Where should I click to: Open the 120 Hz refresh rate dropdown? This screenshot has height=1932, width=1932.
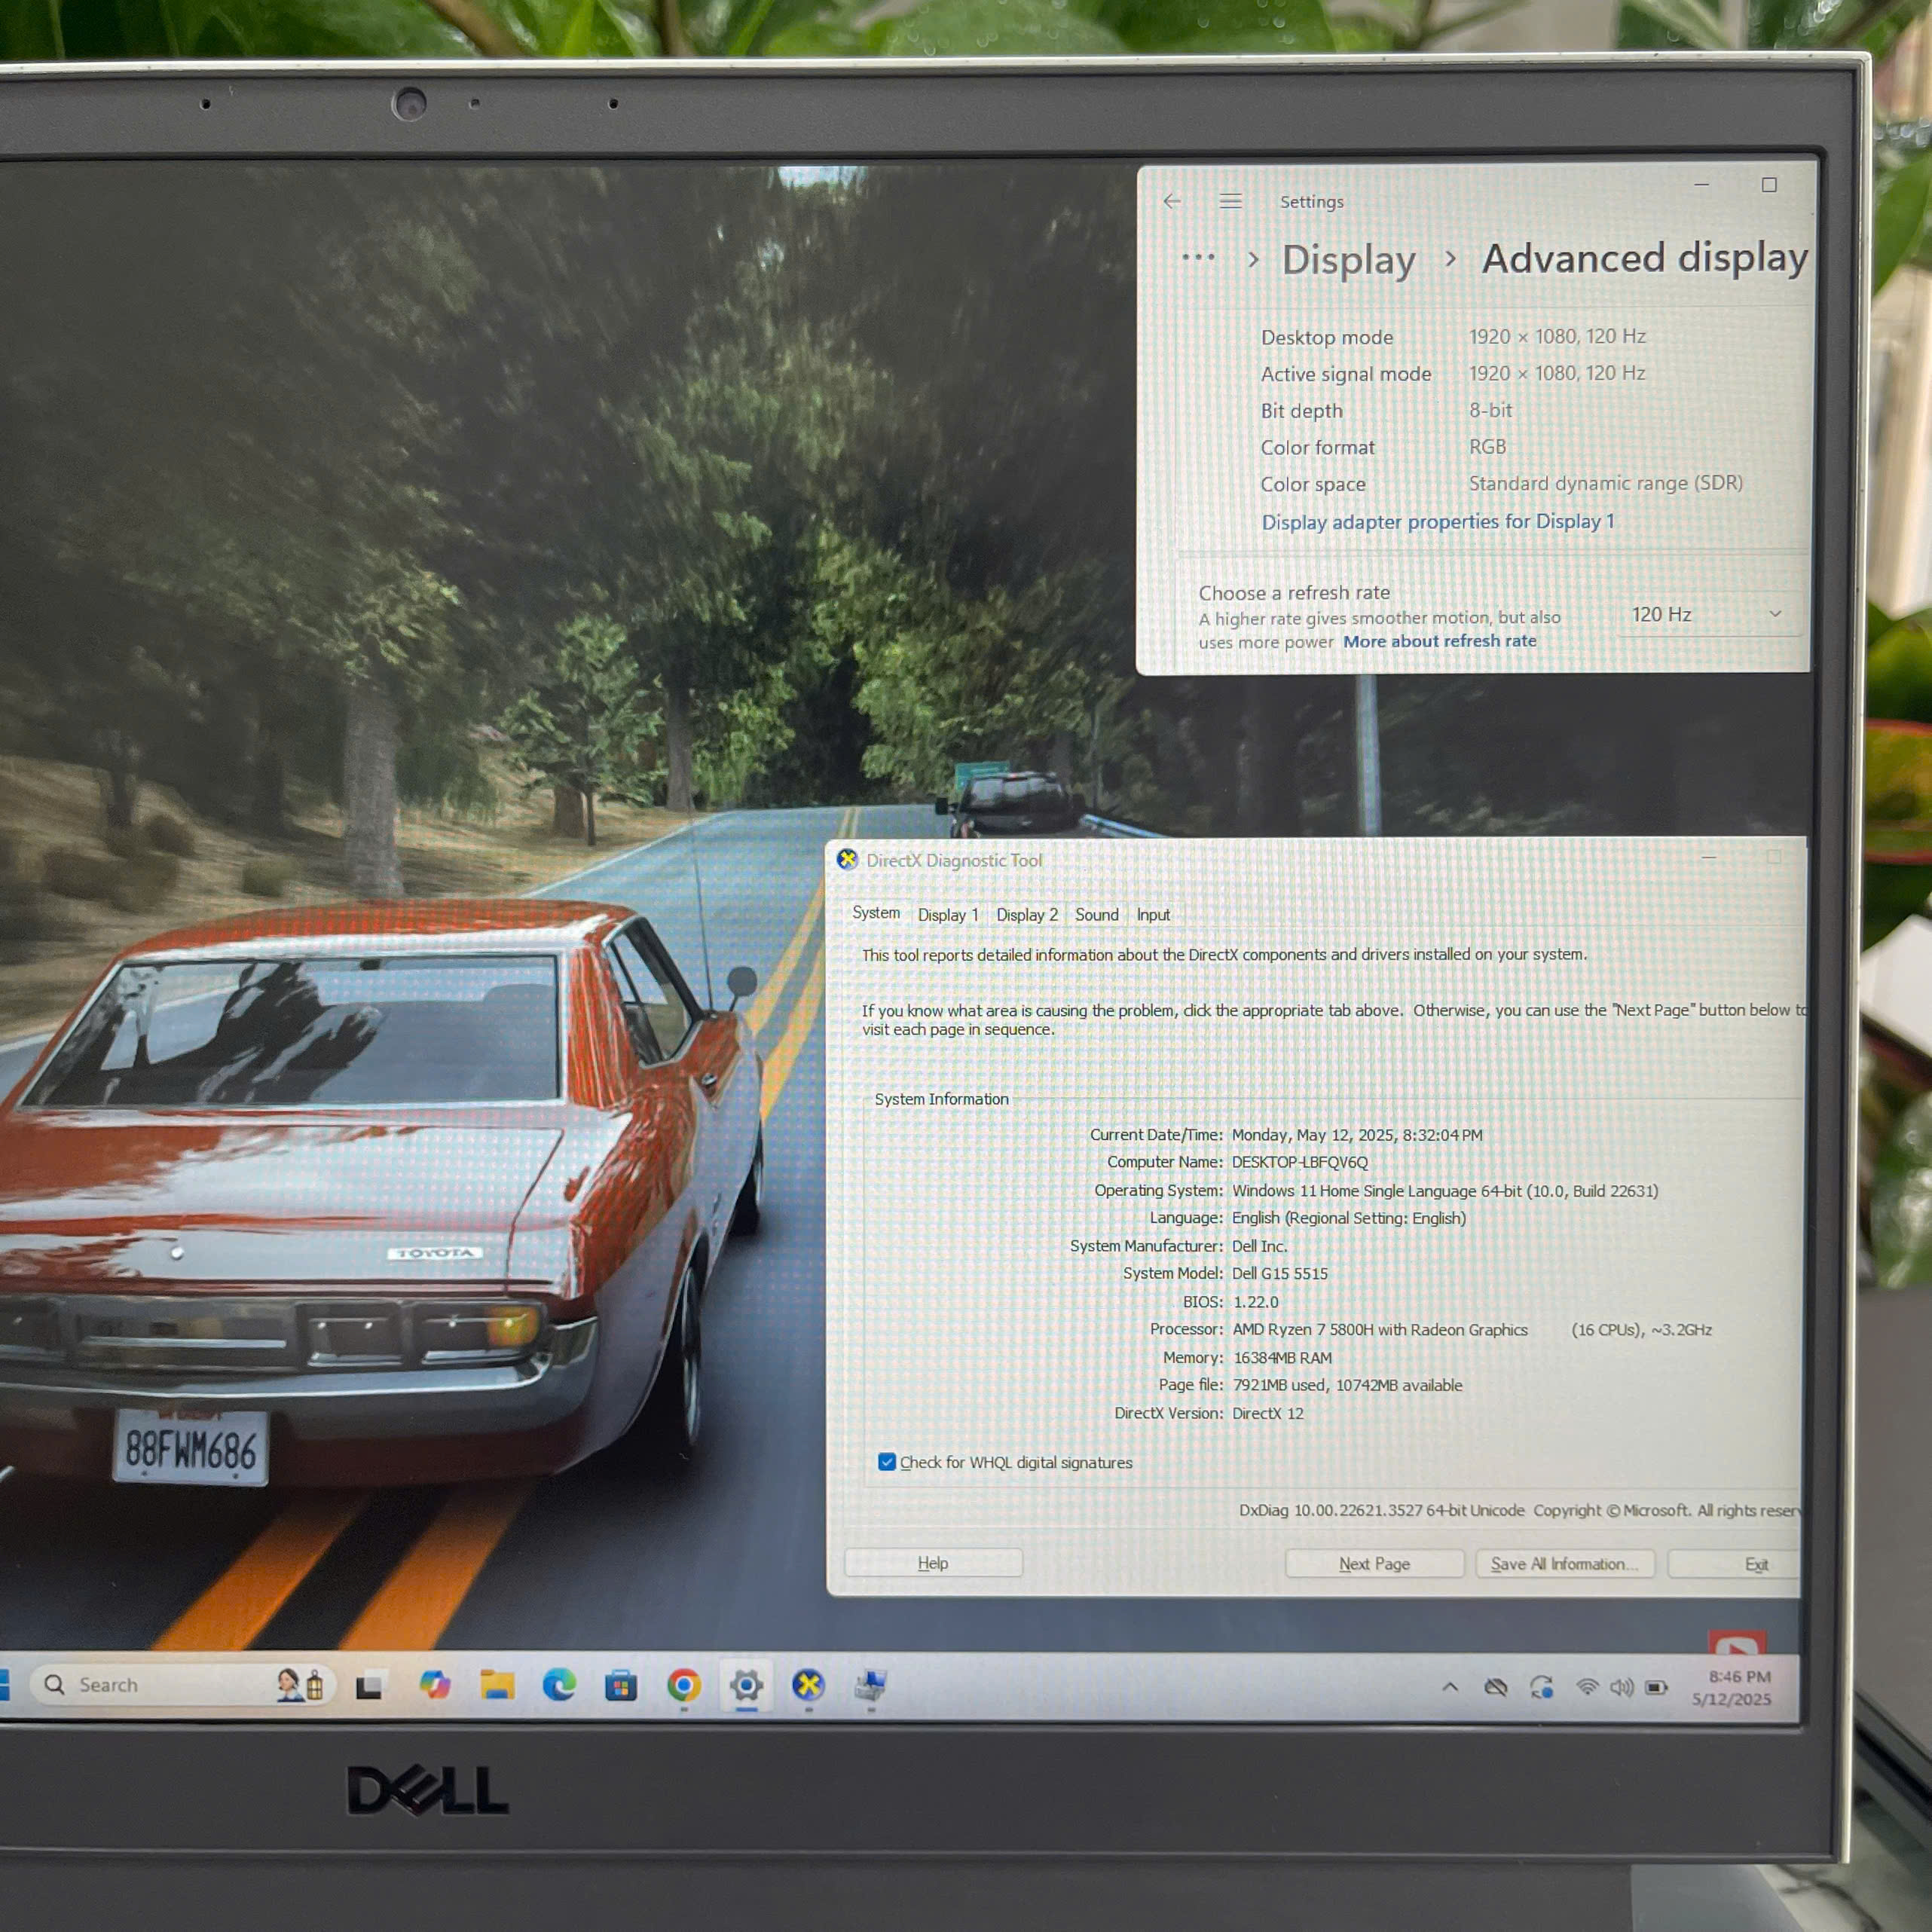click(1708, 614)
